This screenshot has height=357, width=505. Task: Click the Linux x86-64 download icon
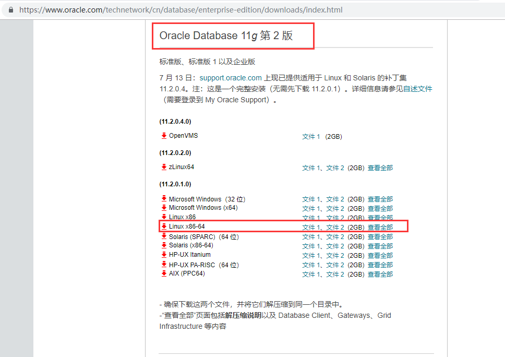tap(164, 227)
